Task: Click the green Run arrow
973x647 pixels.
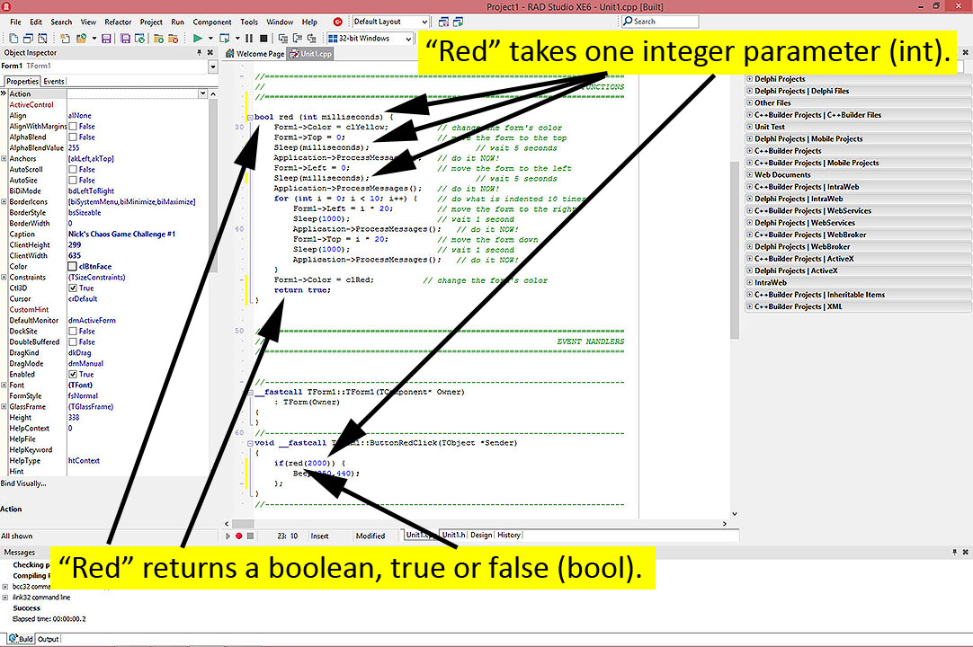Action: (x=198, y=39)
